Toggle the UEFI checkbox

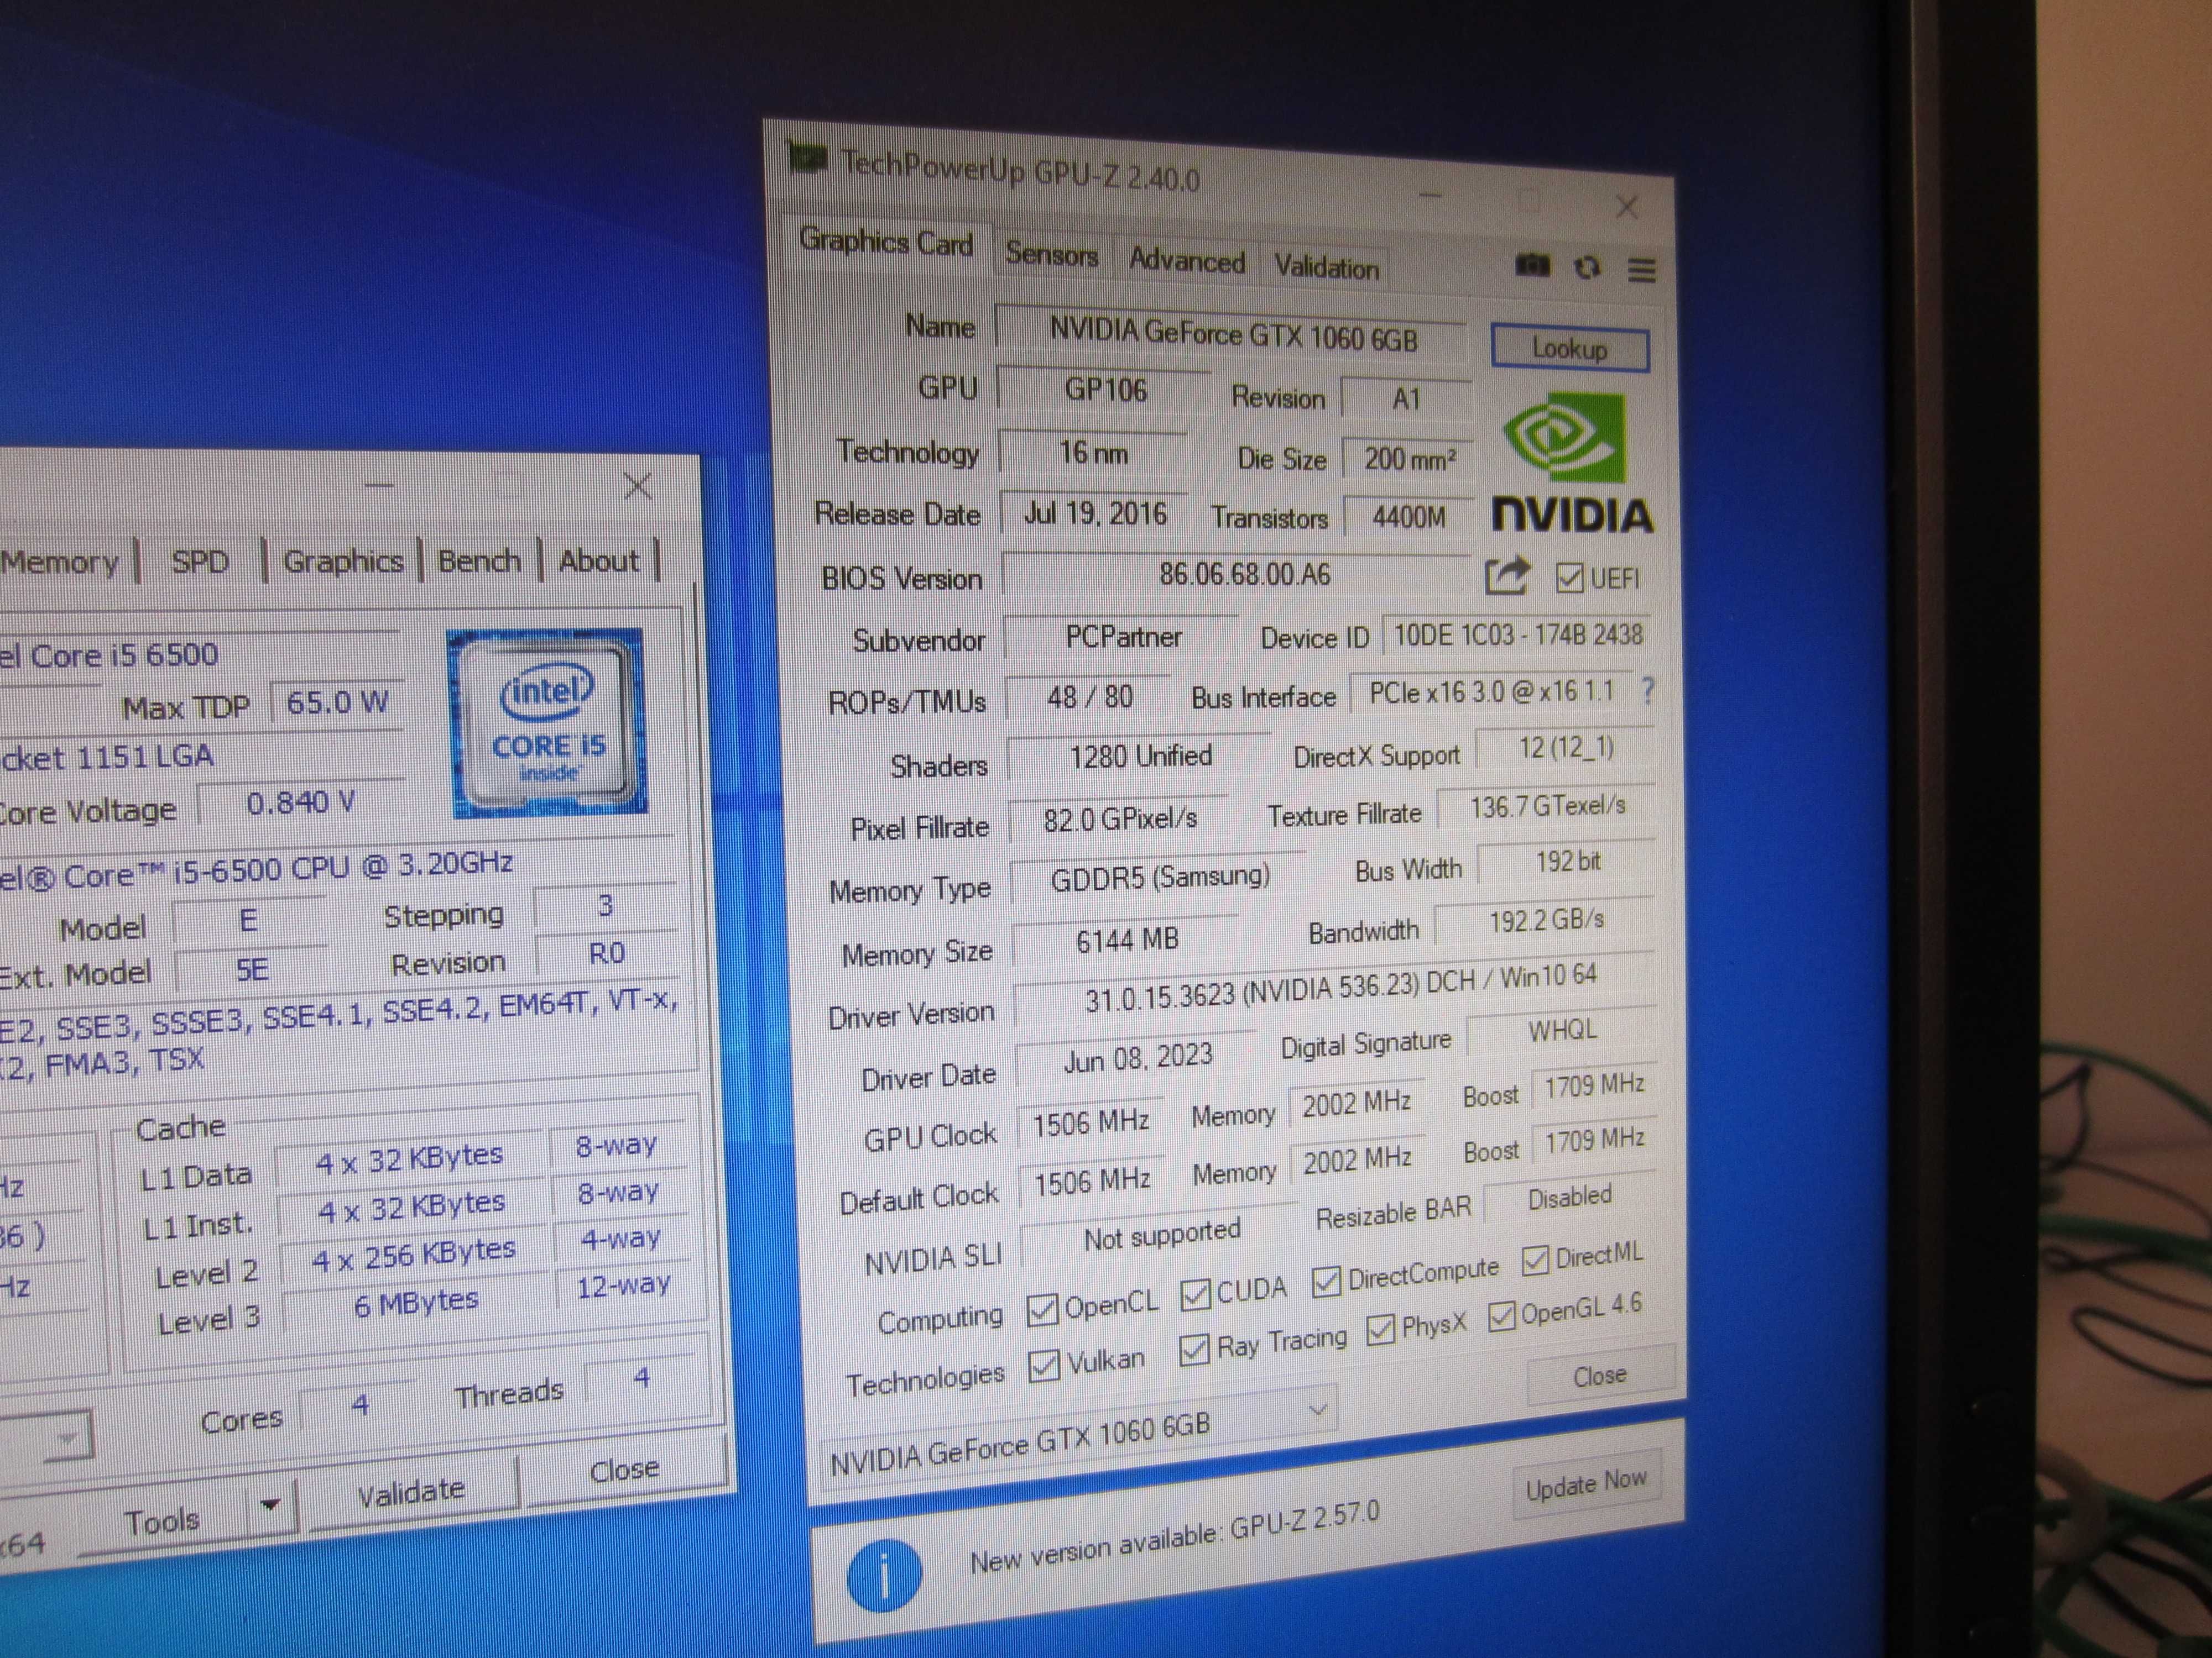coord(1569,578)
